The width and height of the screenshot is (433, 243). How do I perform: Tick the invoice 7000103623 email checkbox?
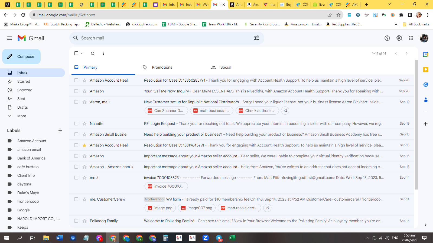76,178
